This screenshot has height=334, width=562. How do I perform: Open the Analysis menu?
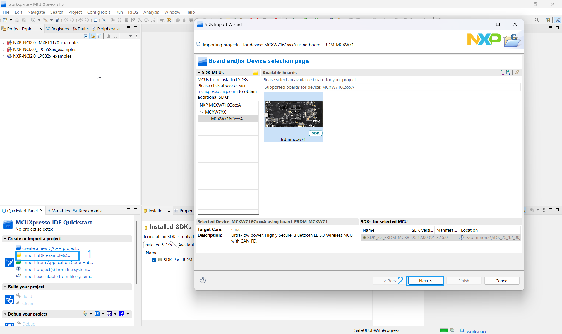click(x=151, y=12)
